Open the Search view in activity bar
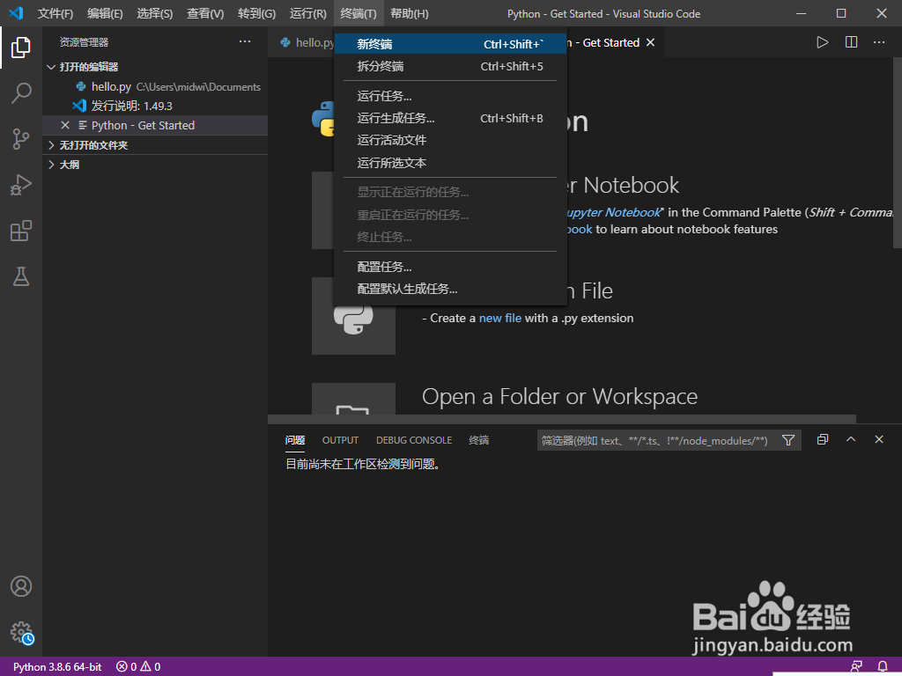This screenshot has height=676, width=902. click(21, 93)
